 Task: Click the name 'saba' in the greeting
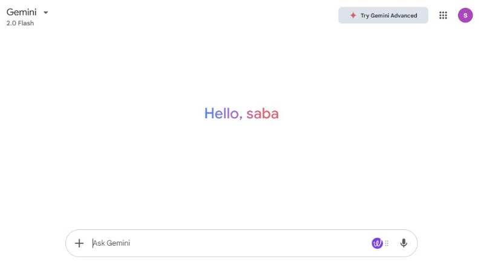(x=263, y=113)
